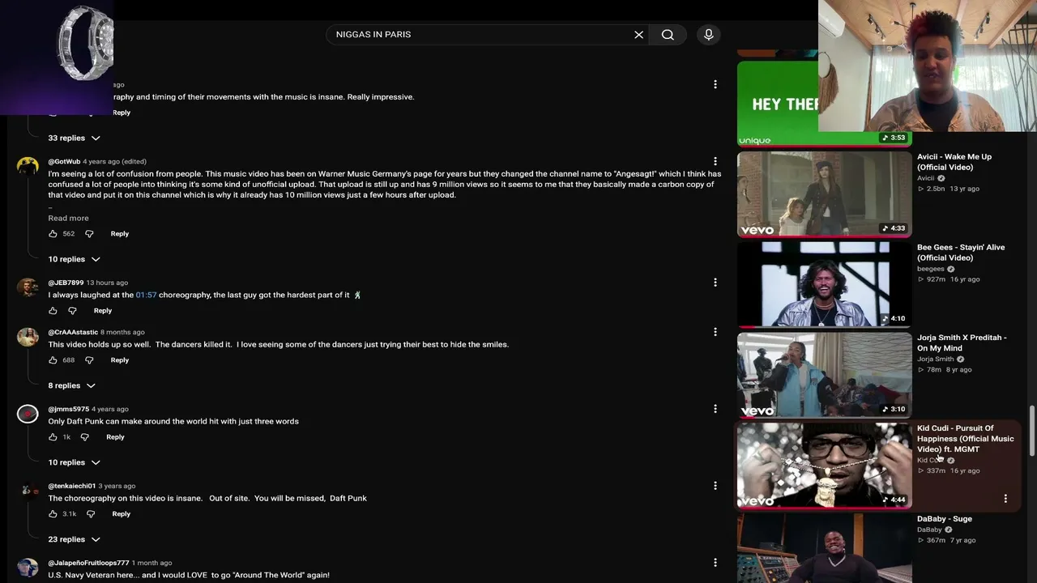Open @CrAAAstastic's profile picture
Screen dimensions: 1037x583
(28, 338)
